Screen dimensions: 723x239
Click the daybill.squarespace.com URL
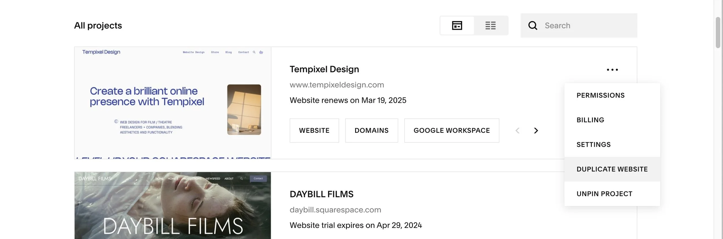click(x=335, y=210)
